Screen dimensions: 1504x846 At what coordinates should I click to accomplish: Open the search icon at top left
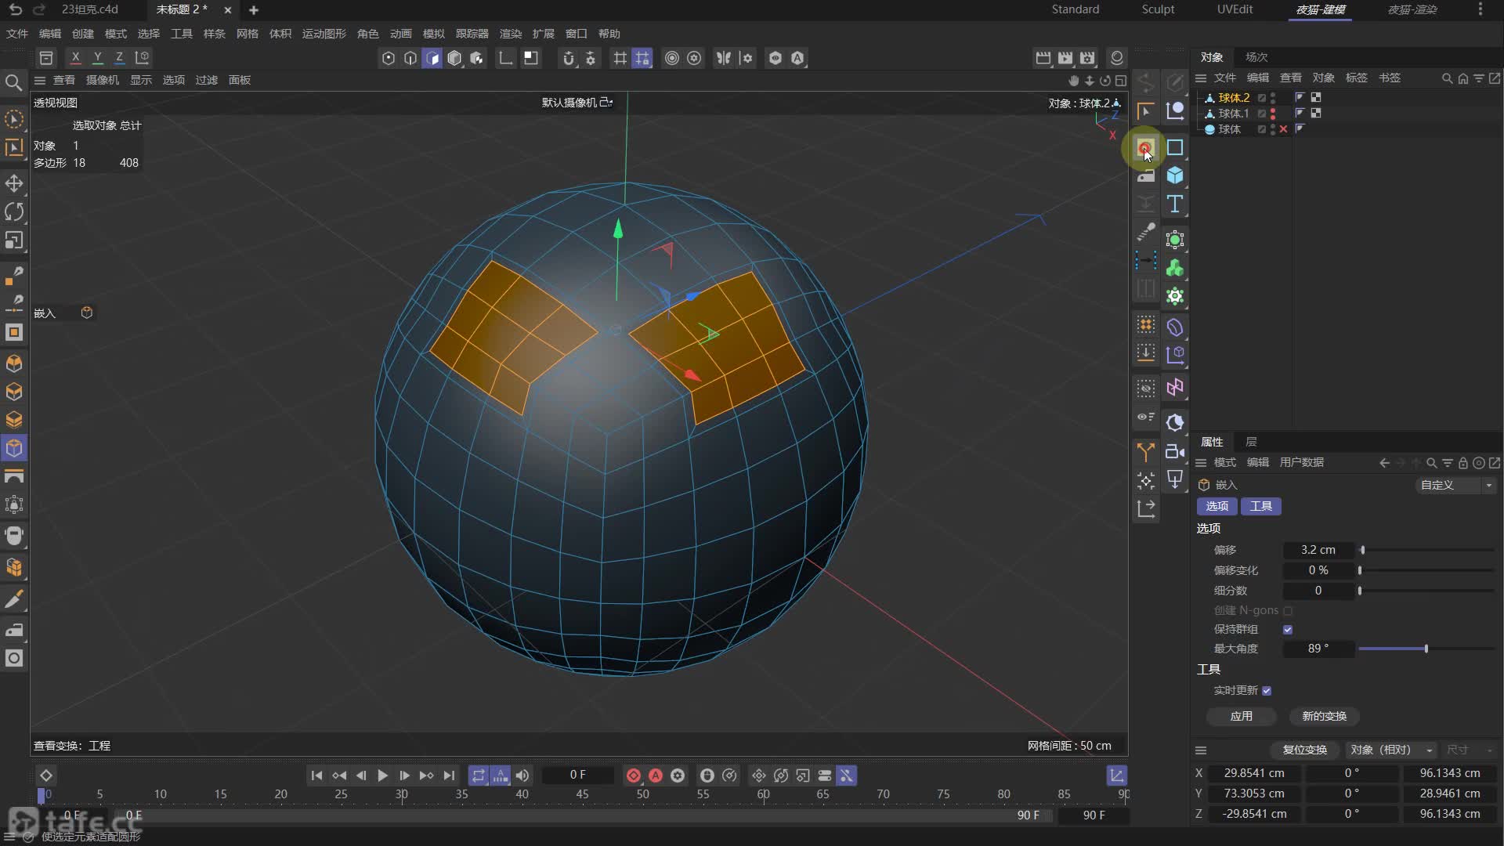pos(13,82)
